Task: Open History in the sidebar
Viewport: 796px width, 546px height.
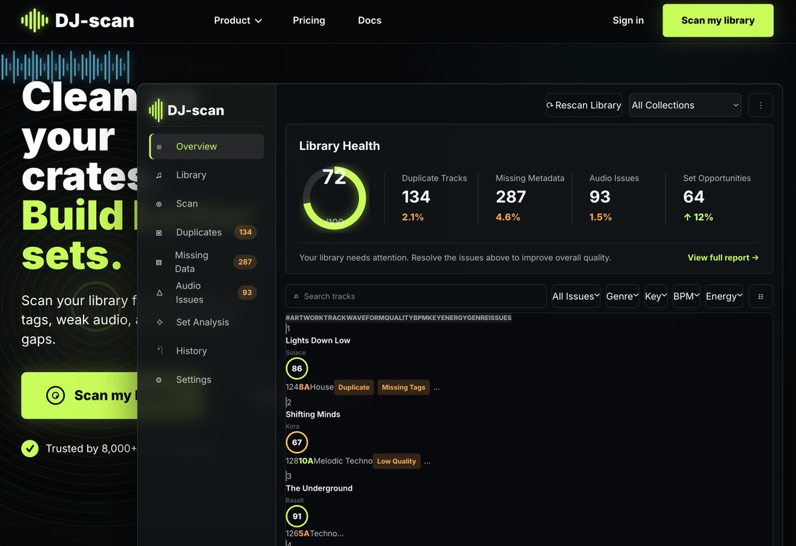Action: tap(206, 351)
